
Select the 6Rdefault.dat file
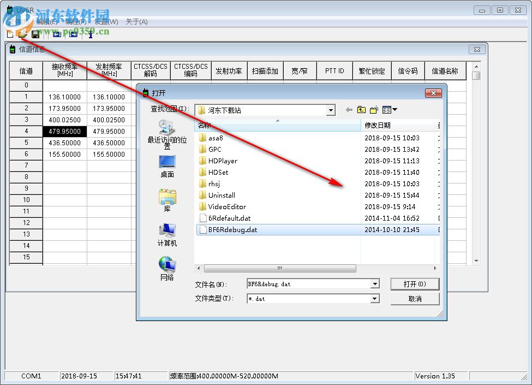pyautogui.click(x=225, y=218)
